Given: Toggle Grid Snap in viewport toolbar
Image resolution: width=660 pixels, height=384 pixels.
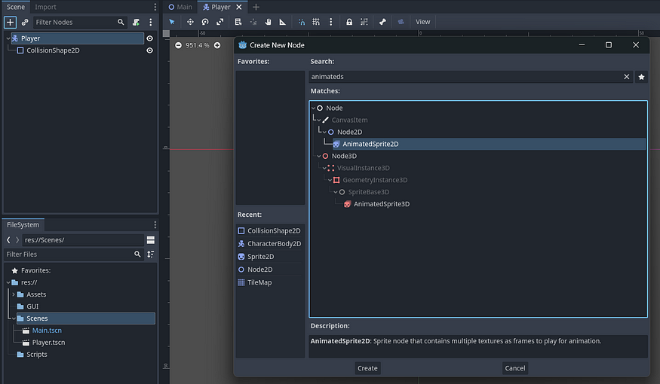Looking at the screenshot, I should click(x=316, y=22).
